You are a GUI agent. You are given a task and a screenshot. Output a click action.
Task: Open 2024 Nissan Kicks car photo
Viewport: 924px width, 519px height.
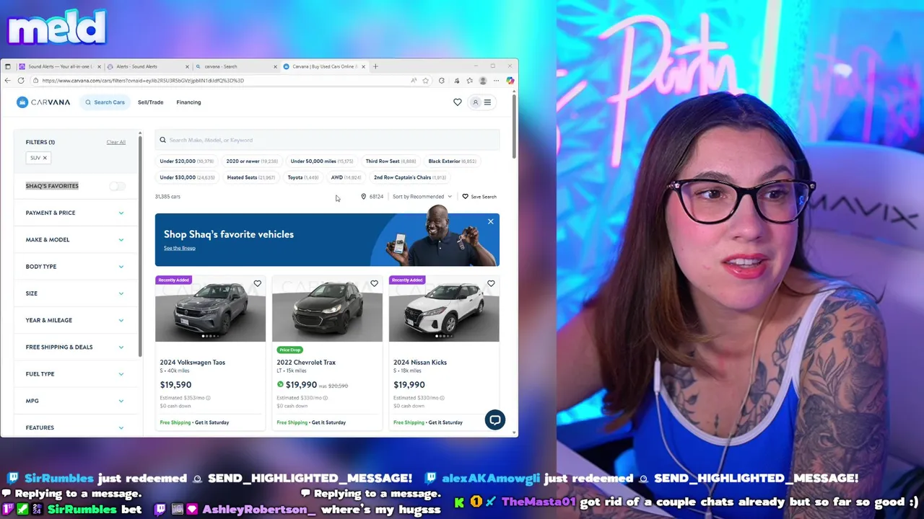coord(444,309)
